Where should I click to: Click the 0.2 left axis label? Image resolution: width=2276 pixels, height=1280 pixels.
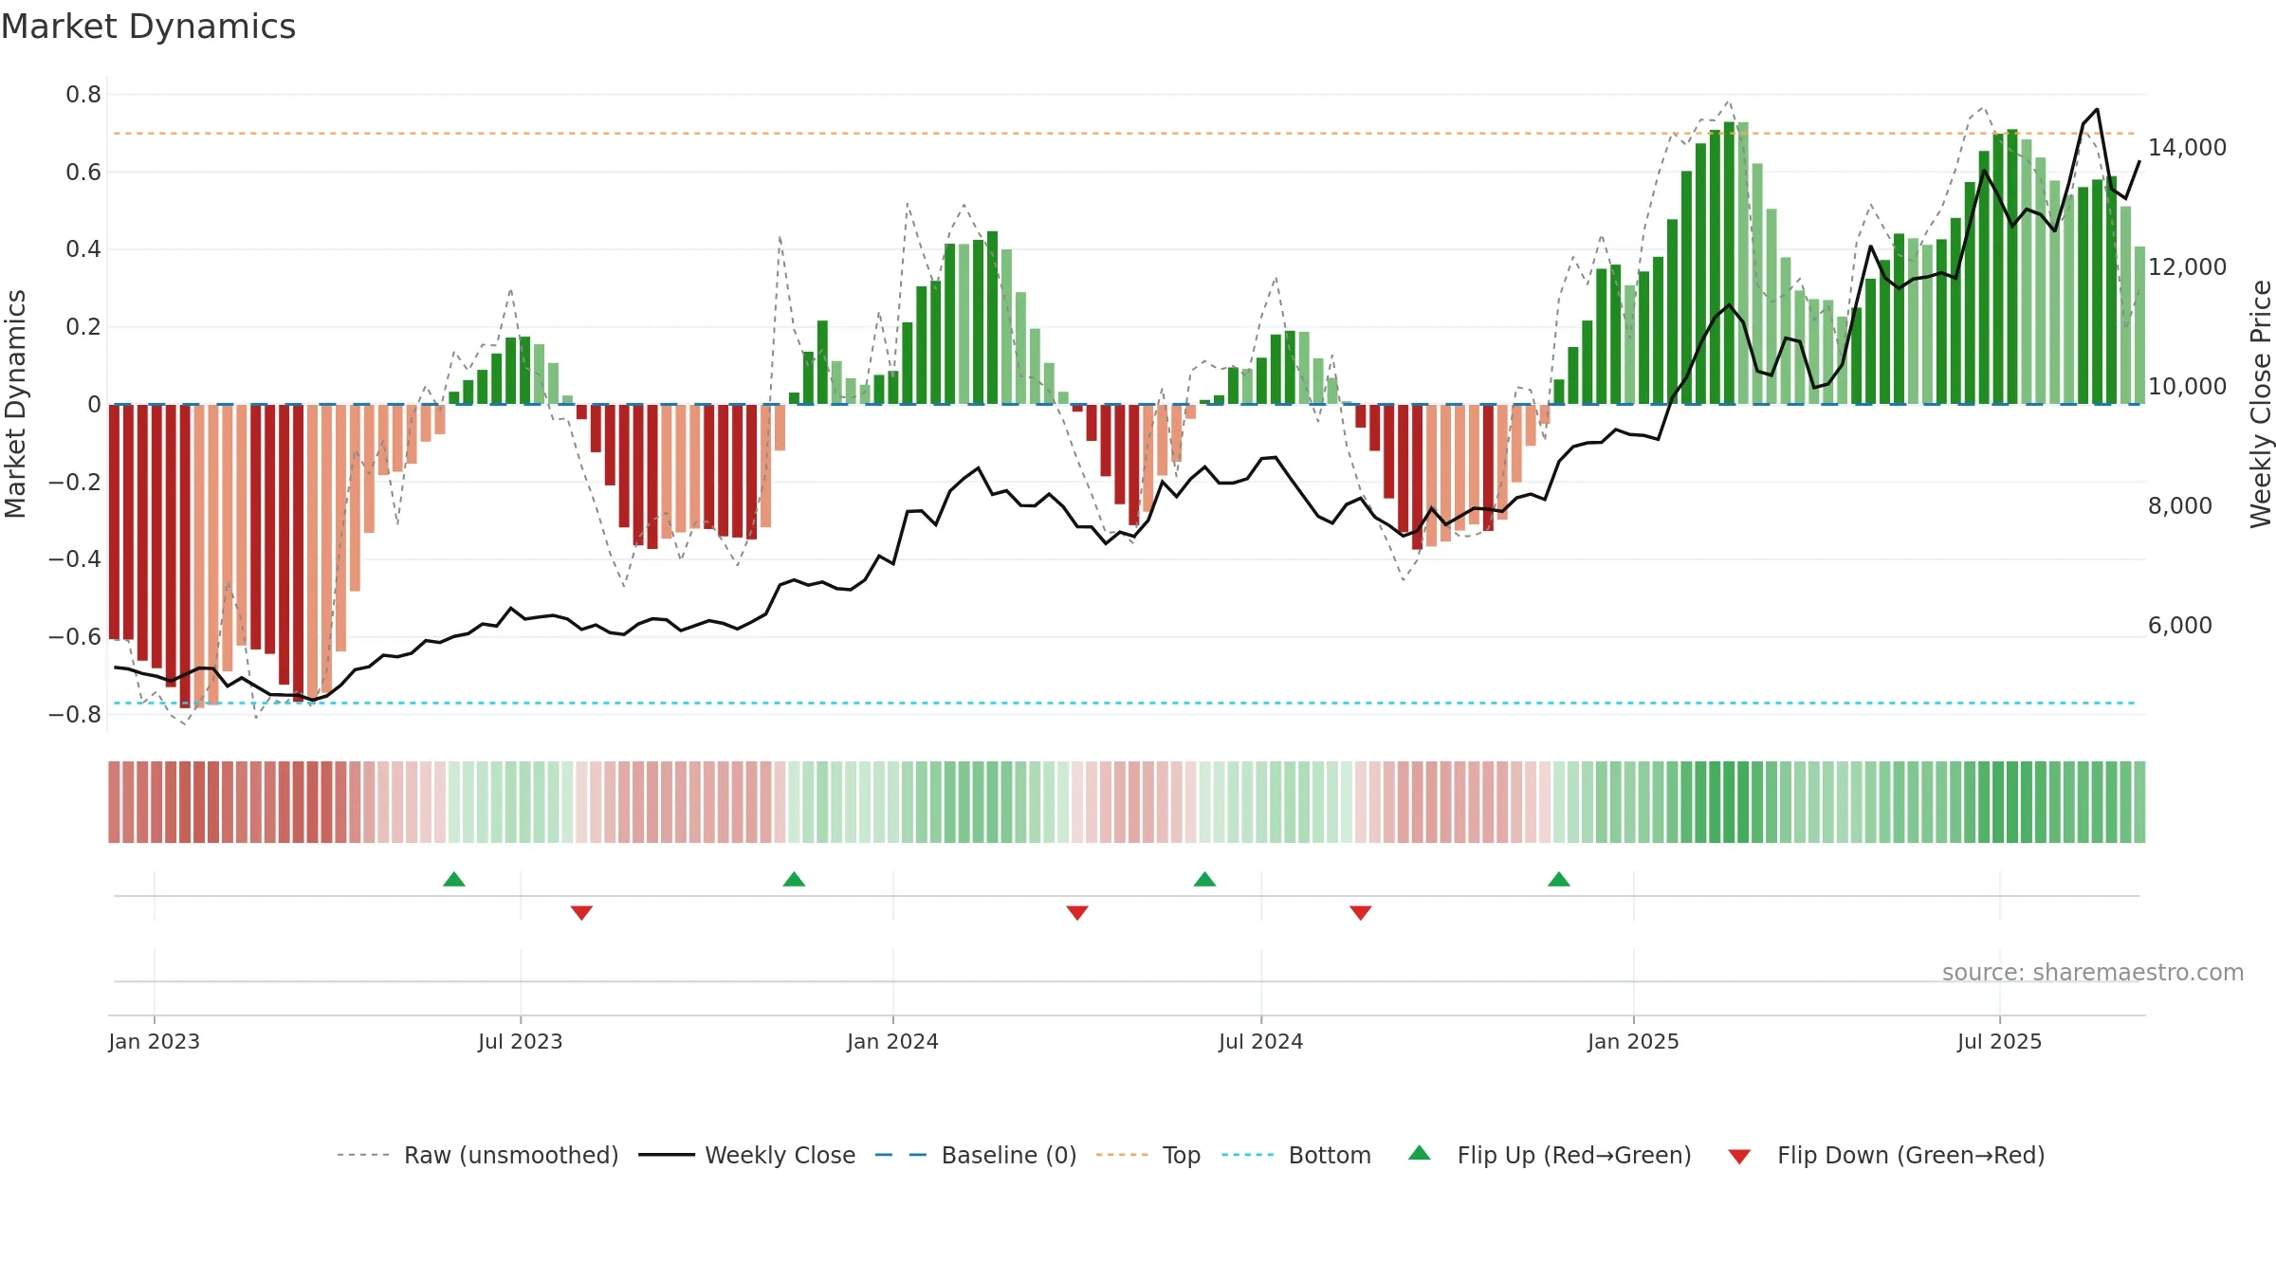83,327
